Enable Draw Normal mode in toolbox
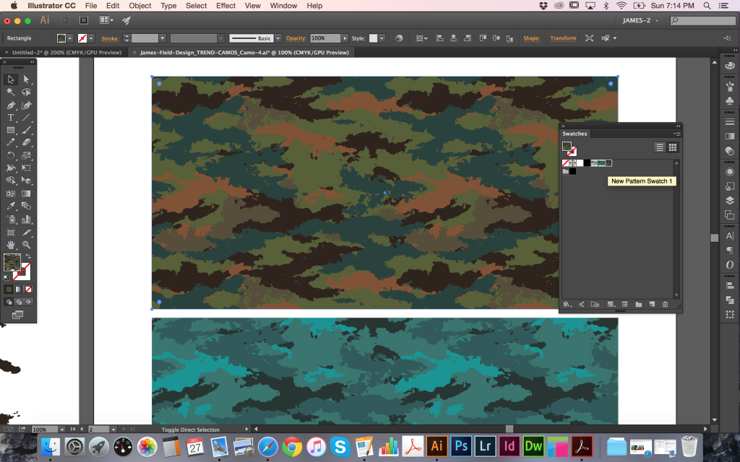 click(9, 302)
